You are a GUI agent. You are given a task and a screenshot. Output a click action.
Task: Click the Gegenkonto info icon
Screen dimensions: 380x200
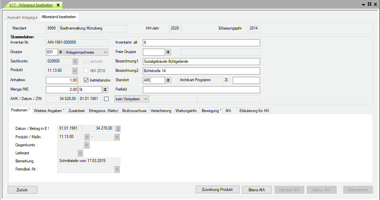pyautogui.click(x=87, y=145)
